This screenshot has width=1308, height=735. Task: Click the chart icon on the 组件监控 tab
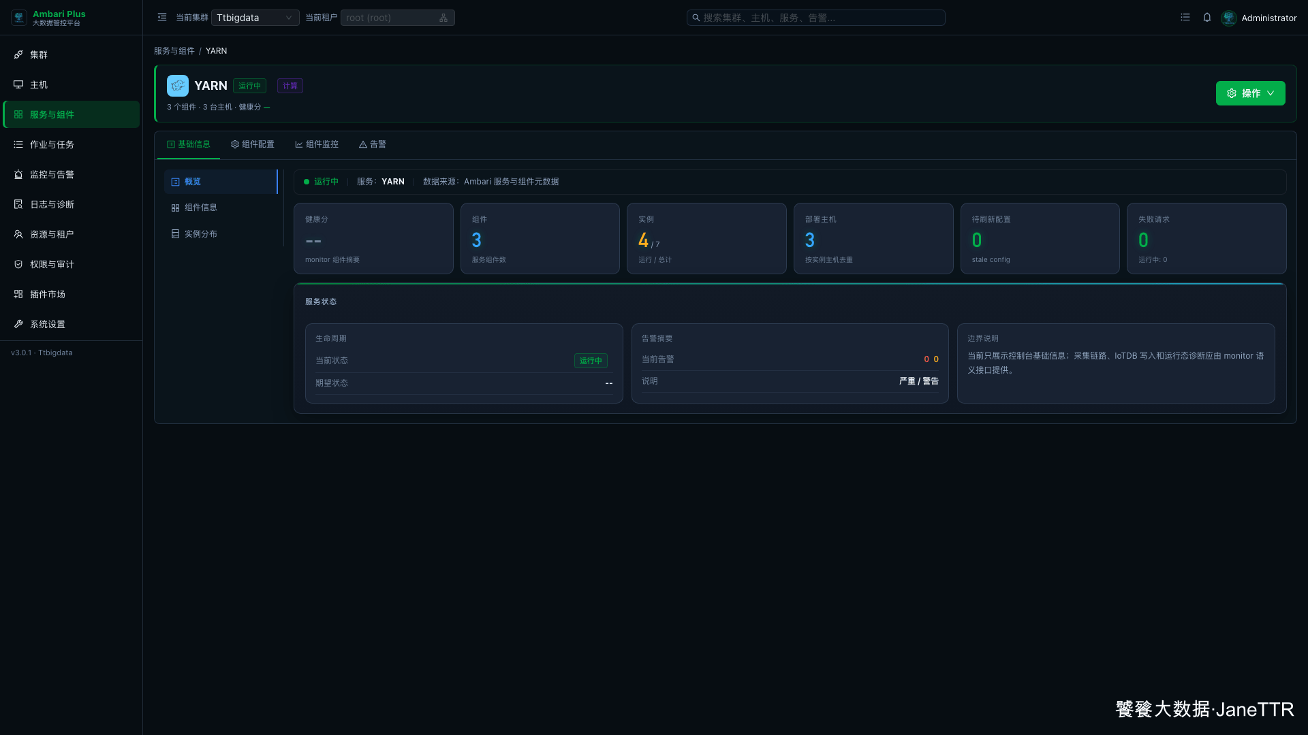(x=299, y=144)
